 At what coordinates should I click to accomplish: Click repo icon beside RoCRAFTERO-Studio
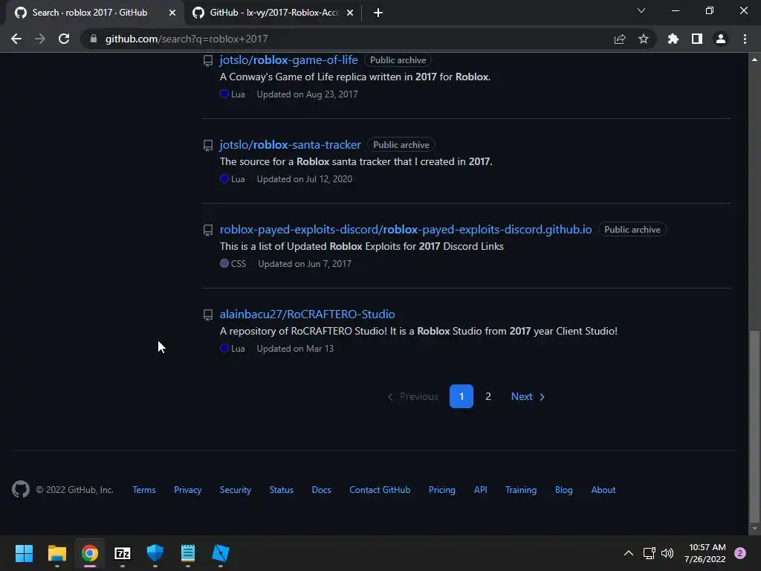point(208,315)
